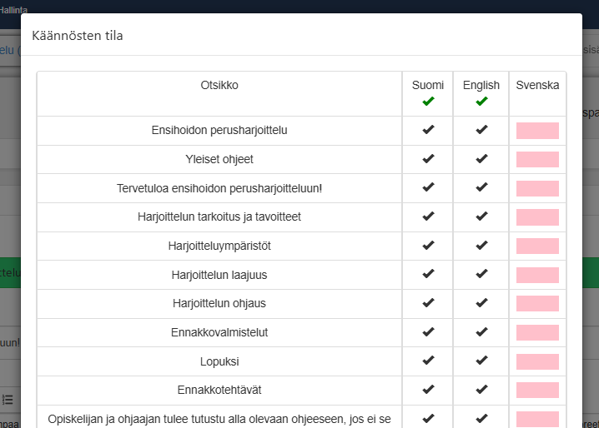The image size is (599, 428).
Task: Open the Hallinta menu in top bar
Action: 13,8
